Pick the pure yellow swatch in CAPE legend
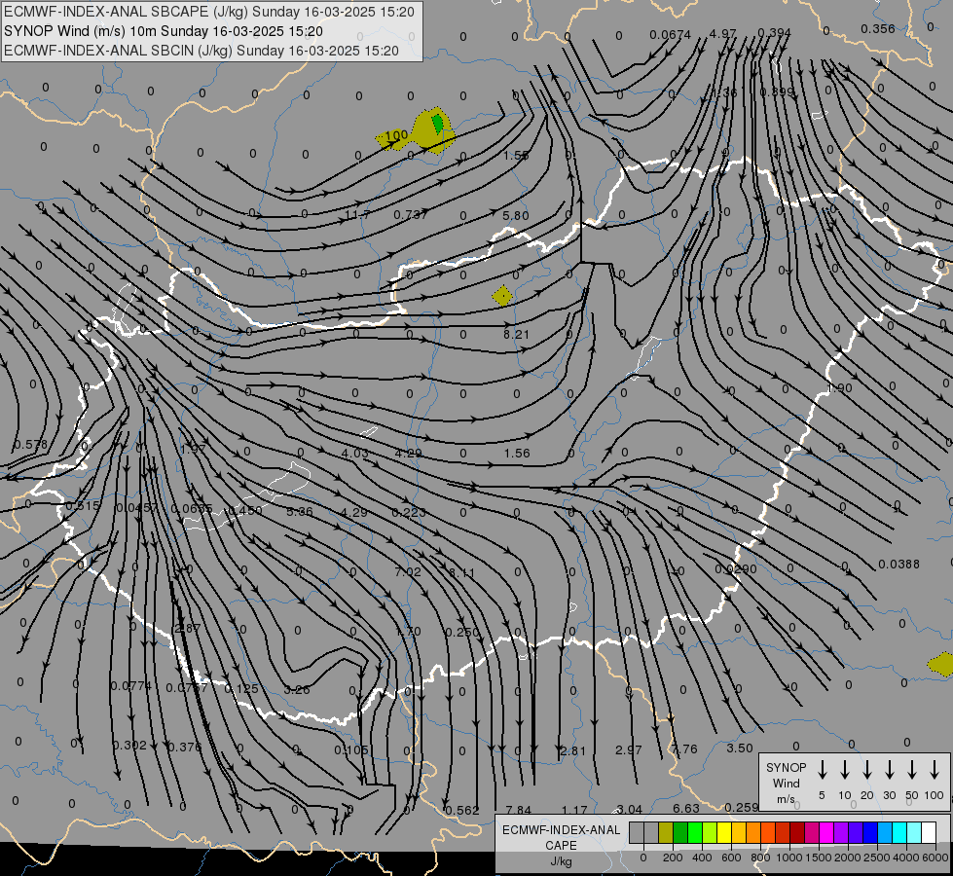The width and height of the screenshot is (953, 876). pyautogui.click(x=724, y=832)
